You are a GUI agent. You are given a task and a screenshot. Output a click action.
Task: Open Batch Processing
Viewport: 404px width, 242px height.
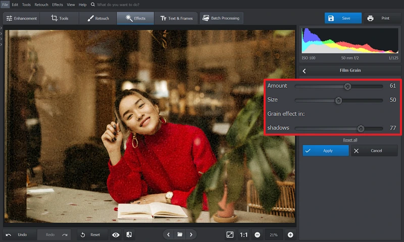[x=221, y=18]
